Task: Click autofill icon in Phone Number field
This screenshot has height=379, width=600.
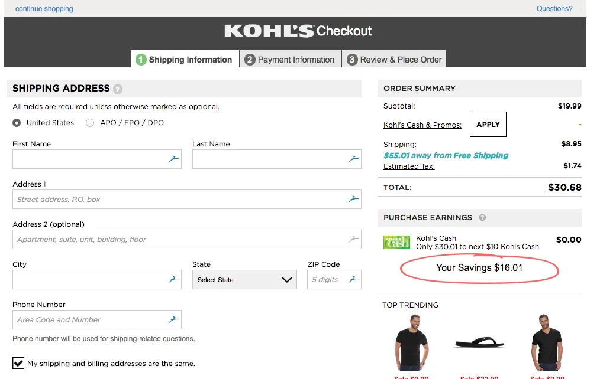Action: click(173, 319)
